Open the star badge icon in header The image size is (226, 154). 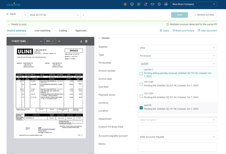pyautogui.click(x=125, y=4)
